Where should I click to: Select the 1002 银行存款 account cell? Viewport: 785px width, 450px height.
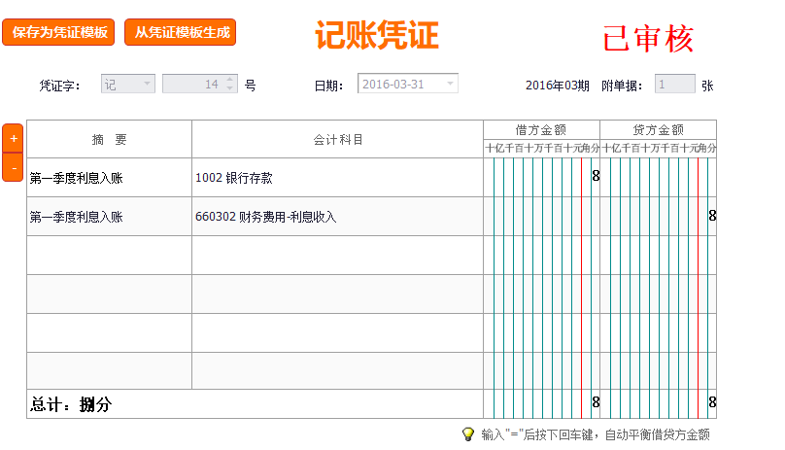337,178
